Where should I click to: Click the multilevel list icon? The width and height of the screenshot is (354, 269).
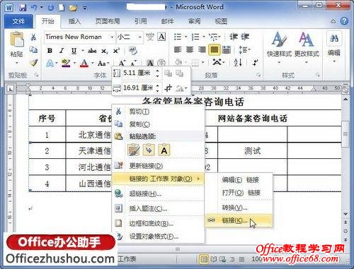(213, 37)
